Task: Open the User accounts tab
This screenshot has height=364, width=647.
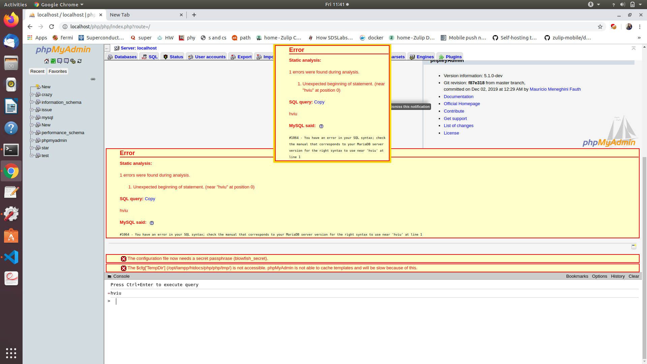Action: [x=210, y=57]
